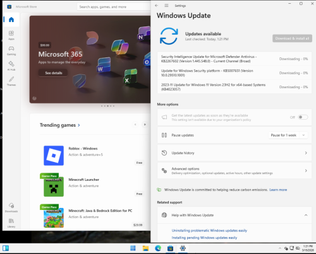
Task: Click the $99.99 banner price tag
Action: pyautogui.click(x=45, y=45)
